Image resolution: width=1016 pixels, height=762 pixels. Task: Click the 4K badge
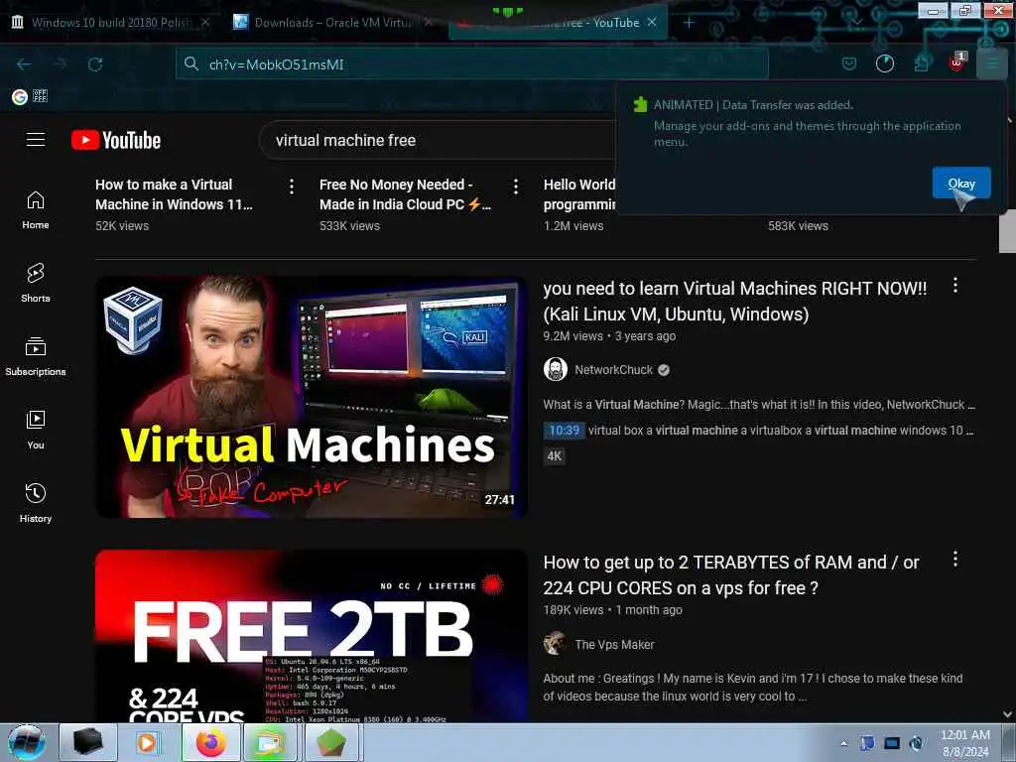point(554,456)
